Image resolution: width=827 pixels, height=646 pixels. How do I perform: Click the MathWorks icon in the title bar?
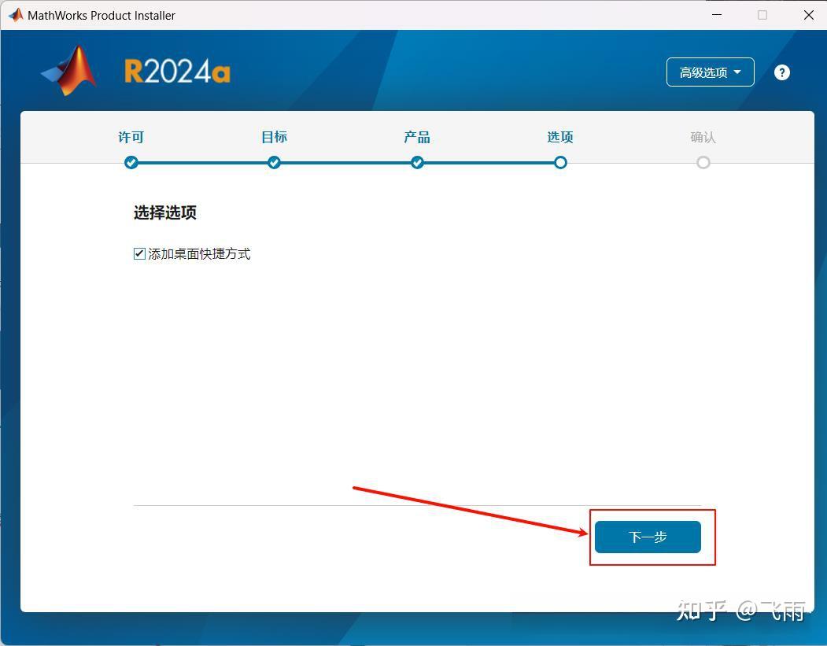tap(13, 13)
